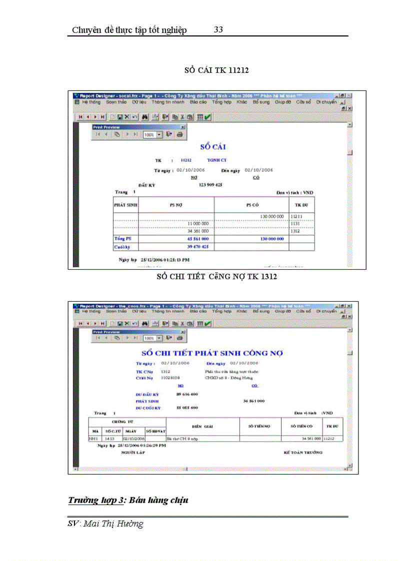408x561 pixels.
Task: Click the Save diskette icon in socai.frx toolbar
Action: [120, 116]
